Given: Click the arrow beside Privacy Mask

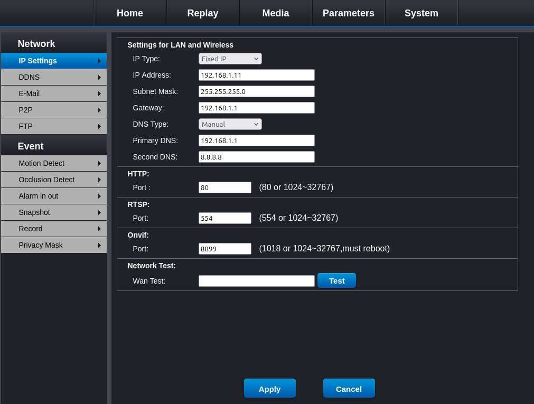Looking at the screenshot, I should click(99, 245).
